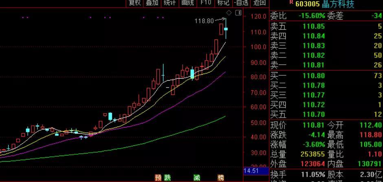
Task: Click 换手 value 11.05%
Action: tap(313, 175)
